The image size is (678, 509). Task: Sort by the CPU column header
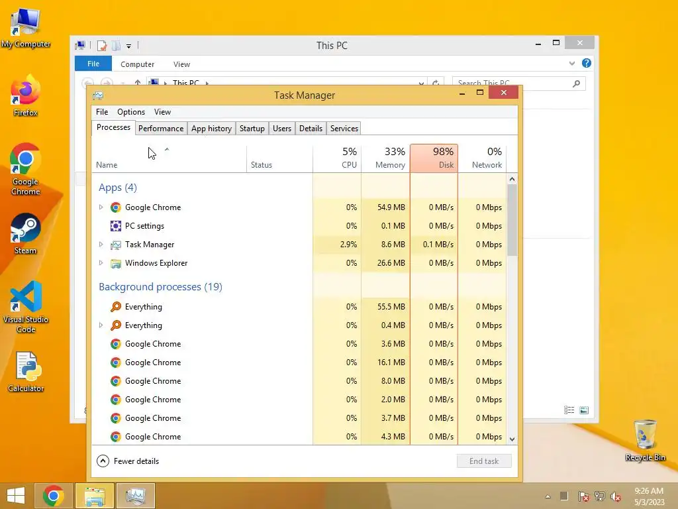pyautogui.click(x=337, y=158)
